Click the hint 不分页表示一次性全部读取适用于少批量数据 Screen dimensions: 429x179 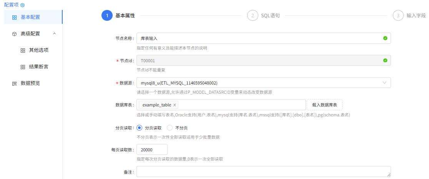point(178,137)
